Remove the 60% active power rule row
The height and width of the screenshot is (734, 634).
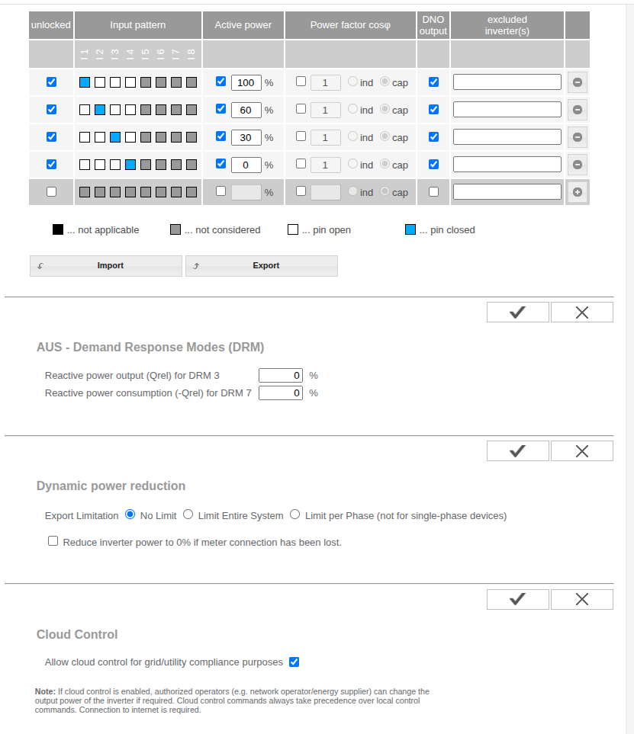[577, 110]
